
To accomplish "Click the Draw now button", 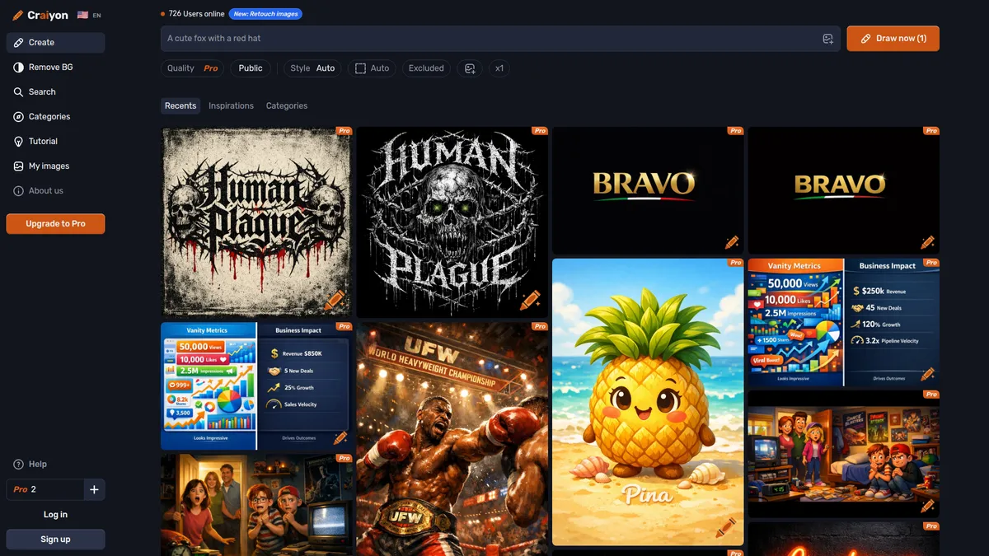I will click(x=893, y=39).
